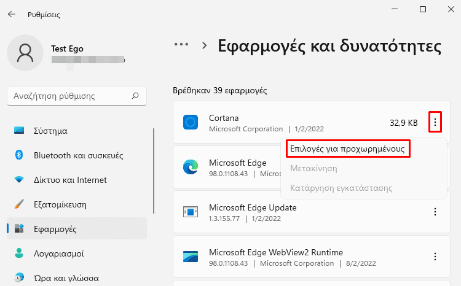The width and height of the screenshot is (461, 286).
Task: Click the sidebar vertical scrollbar
Action: click(x=154, y=171)
